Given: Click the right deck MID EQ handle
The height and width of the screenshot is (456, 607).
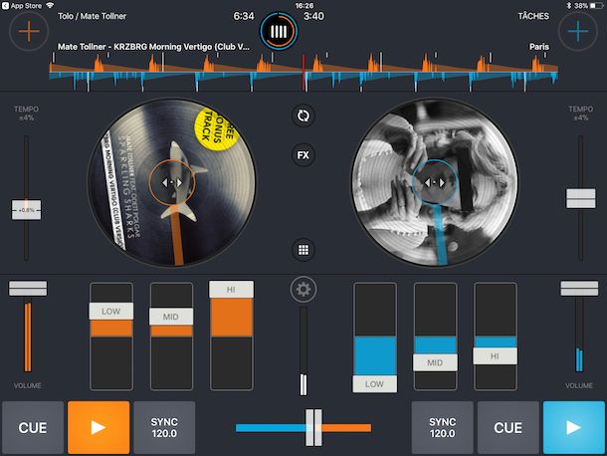Looking at the screenshot, I should pos(435,362).
